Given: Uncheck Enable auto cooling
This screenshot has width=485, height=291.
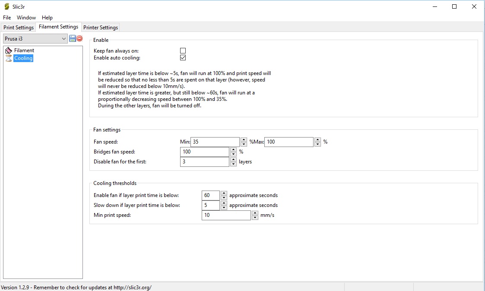Looking at the screenshot, I should point(183,58).
